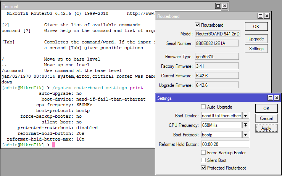
Task: Click Cancel in the Settings dialog
Action: point(266,118)
